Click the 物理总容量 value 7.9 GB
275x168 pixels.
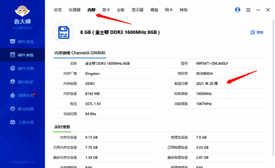[x=201, y=137]
